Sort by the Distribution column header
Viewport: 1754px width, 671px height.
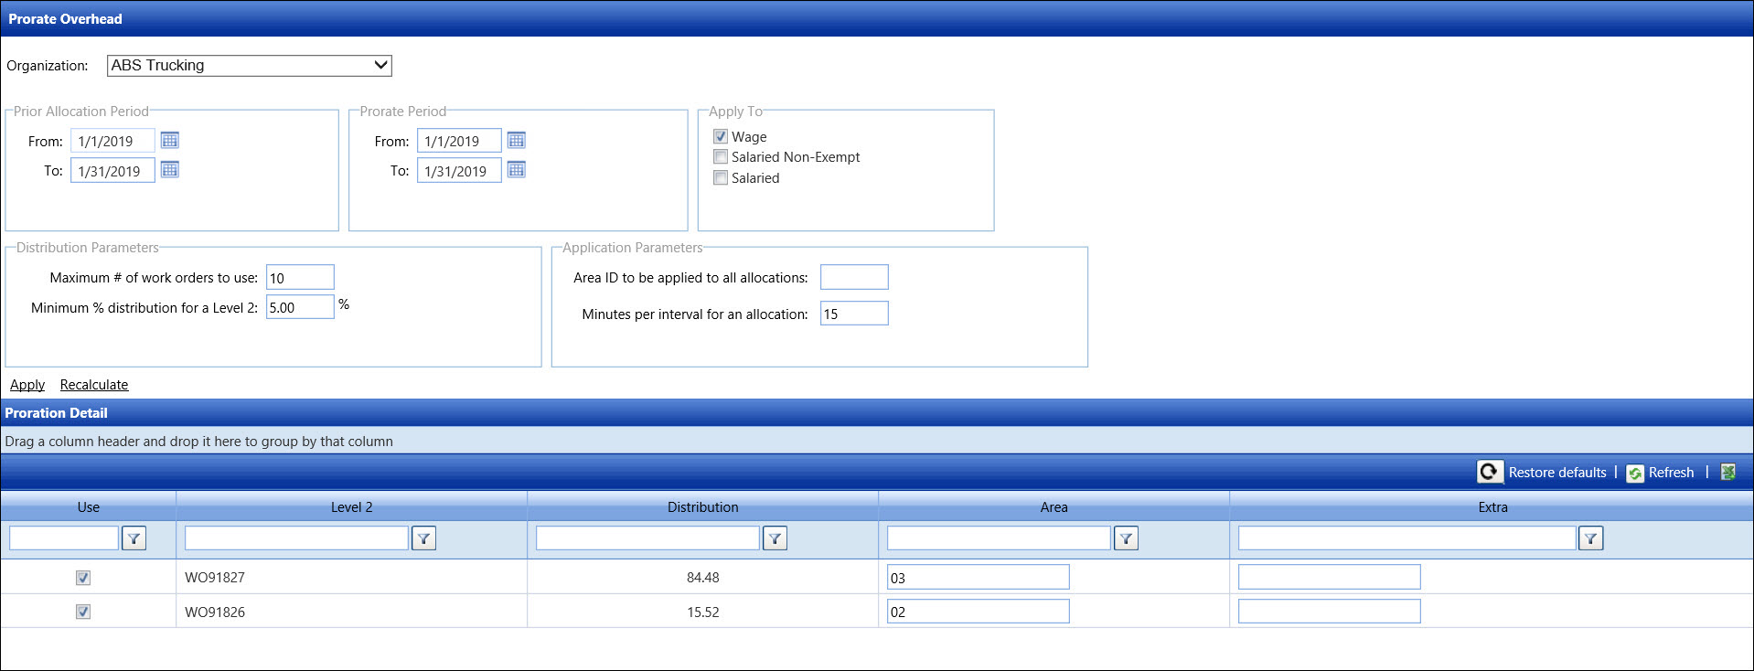pyautogui.click(x=702, y=506)
